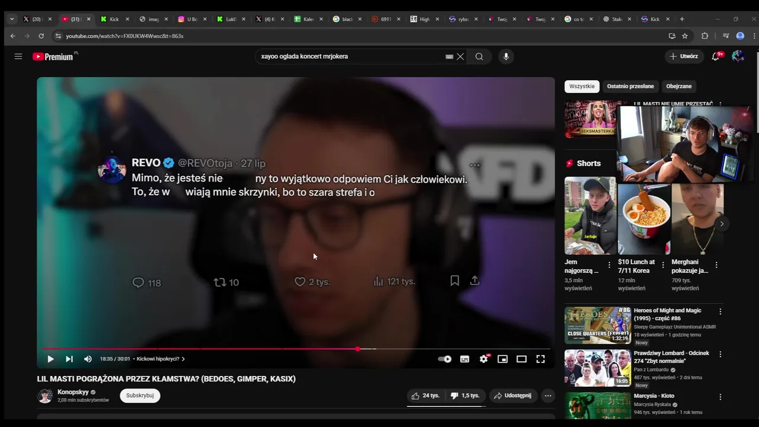Toggle subtitles in the player
The height and width of the screenshot is (427, 759).
point(465,359)
